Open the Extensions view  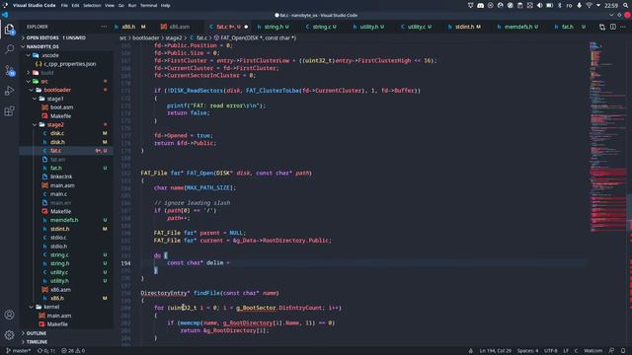pyautogui.click(x=9, y=111)
